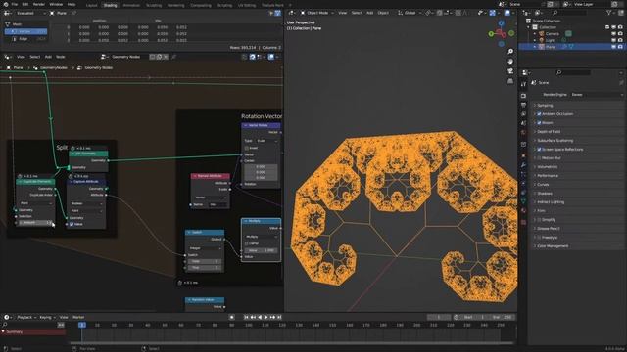
Task: Open Render Engine dropdown
Action: point(596,95)
